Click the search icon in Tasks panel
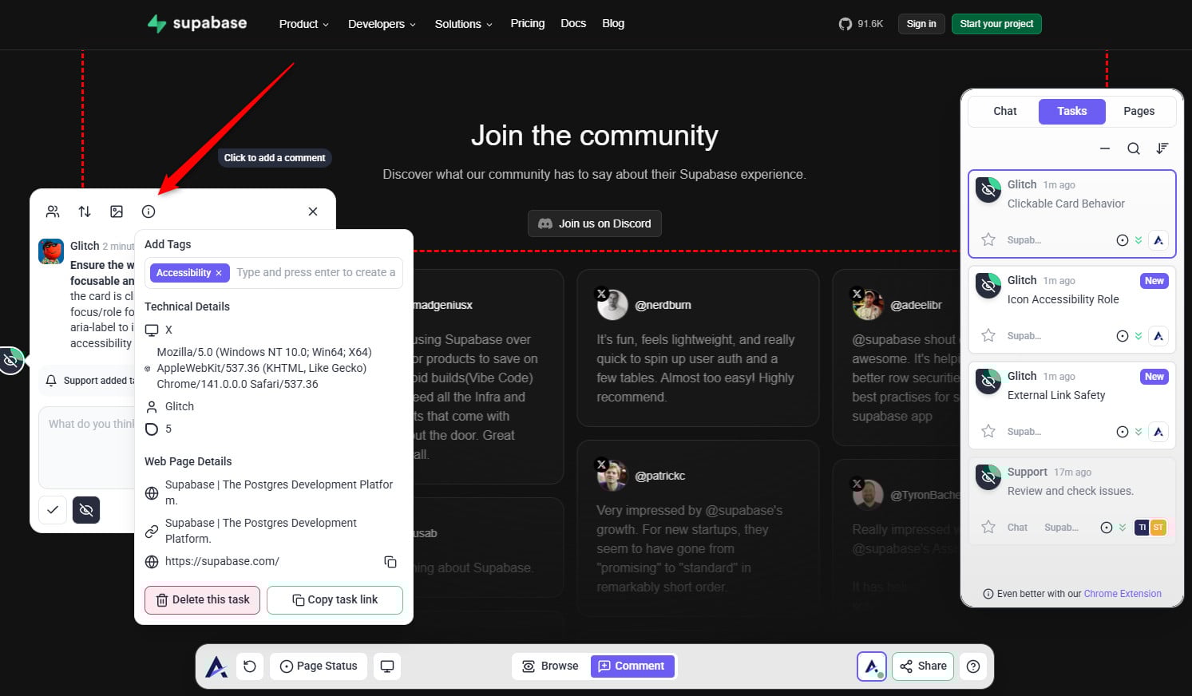1192x696 pixels. [1133, 148]
